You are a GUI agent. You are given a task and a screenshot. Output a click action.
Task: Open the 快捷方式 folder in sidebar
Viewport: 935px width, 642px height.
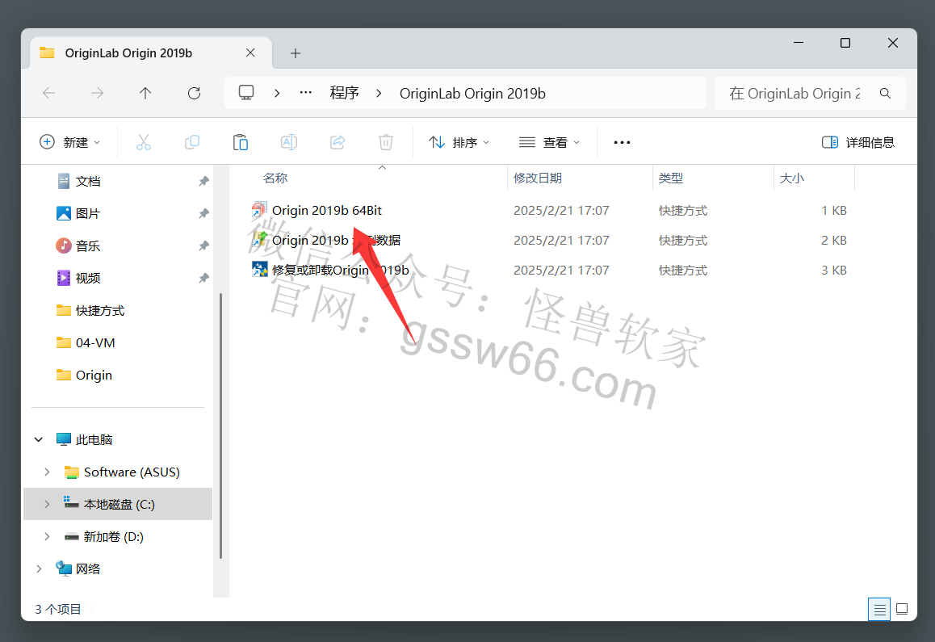coord(90,310)
